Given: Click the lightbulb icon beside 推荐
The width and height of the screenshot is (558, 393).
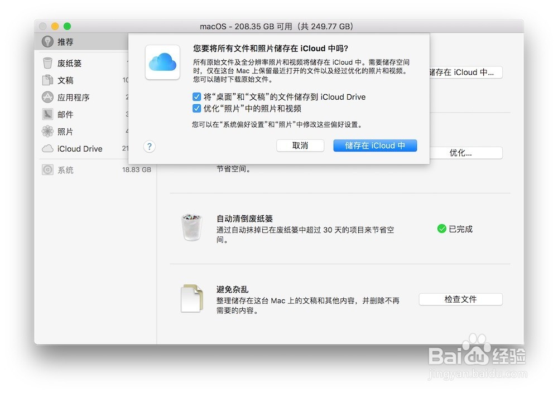Looking at the screenshot, I should tap(47, 42).
